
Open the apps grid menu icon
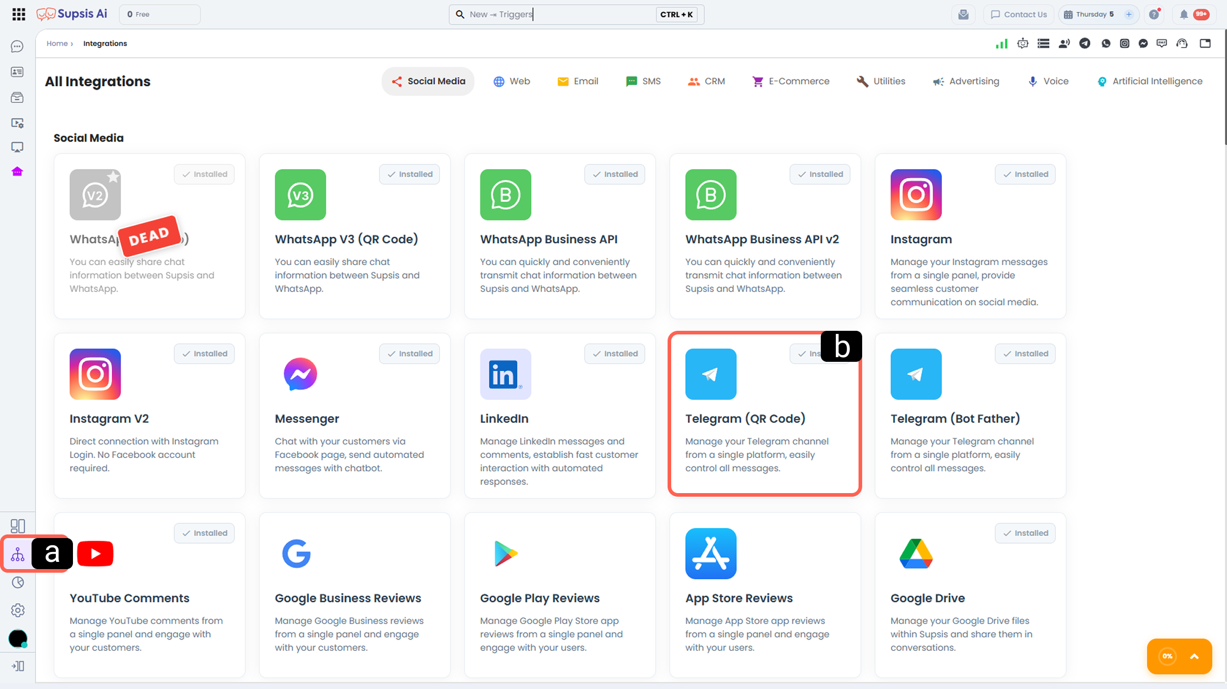(x=19, y=14)
